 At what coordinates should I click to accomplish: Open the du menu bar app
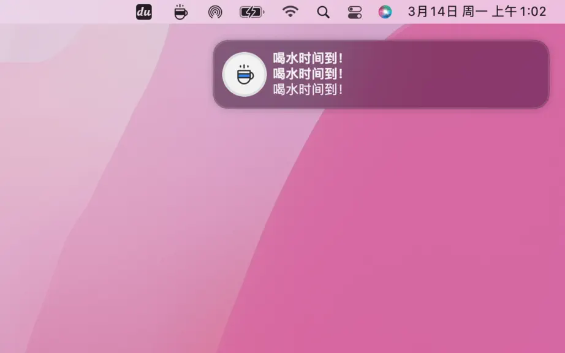point(144,12)
